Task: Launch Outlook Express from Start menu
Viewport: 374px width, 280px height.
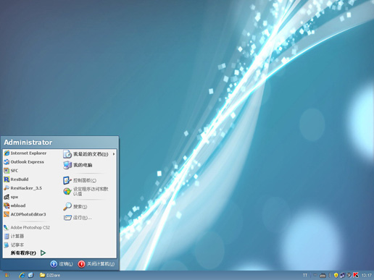Action: 24,162
